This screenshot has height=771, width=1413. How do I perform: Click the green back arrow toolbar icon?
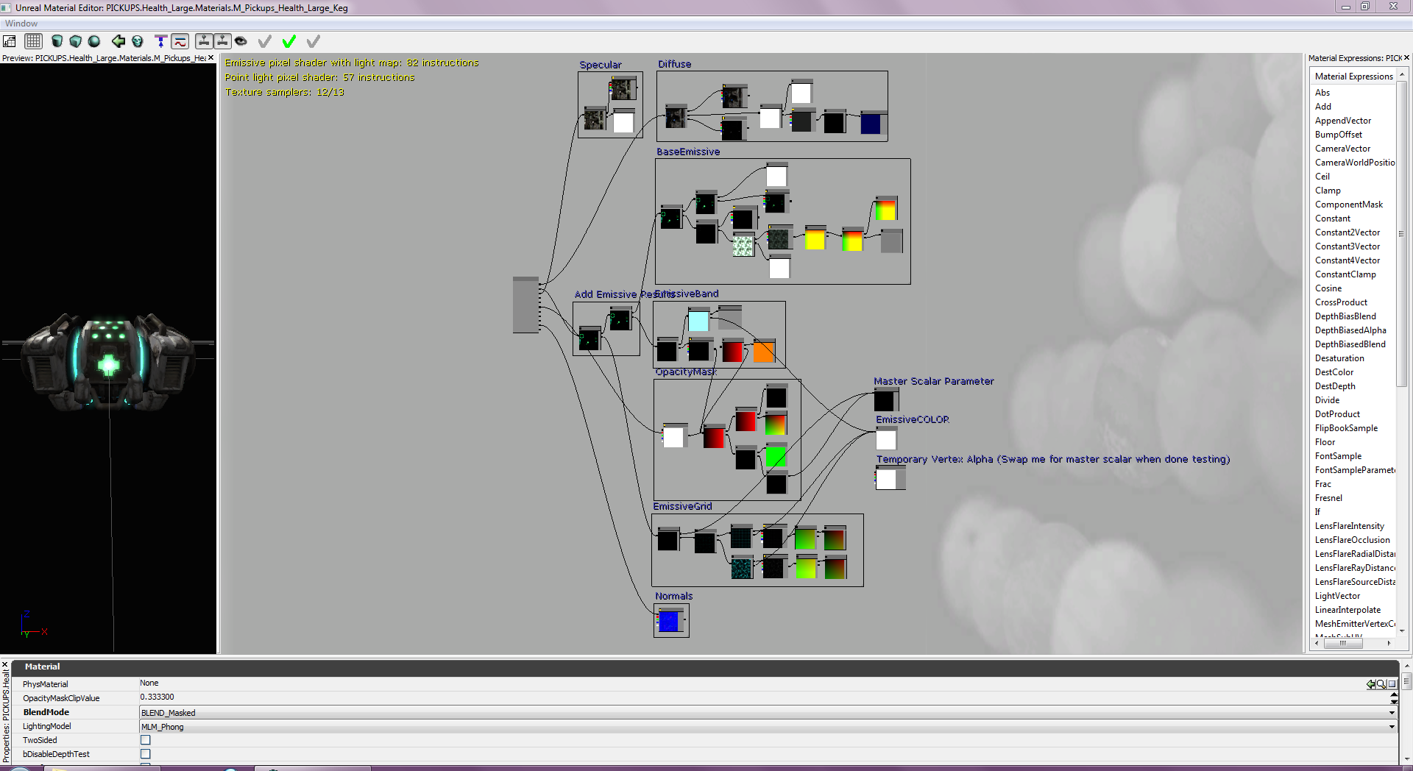pos(118,41)
